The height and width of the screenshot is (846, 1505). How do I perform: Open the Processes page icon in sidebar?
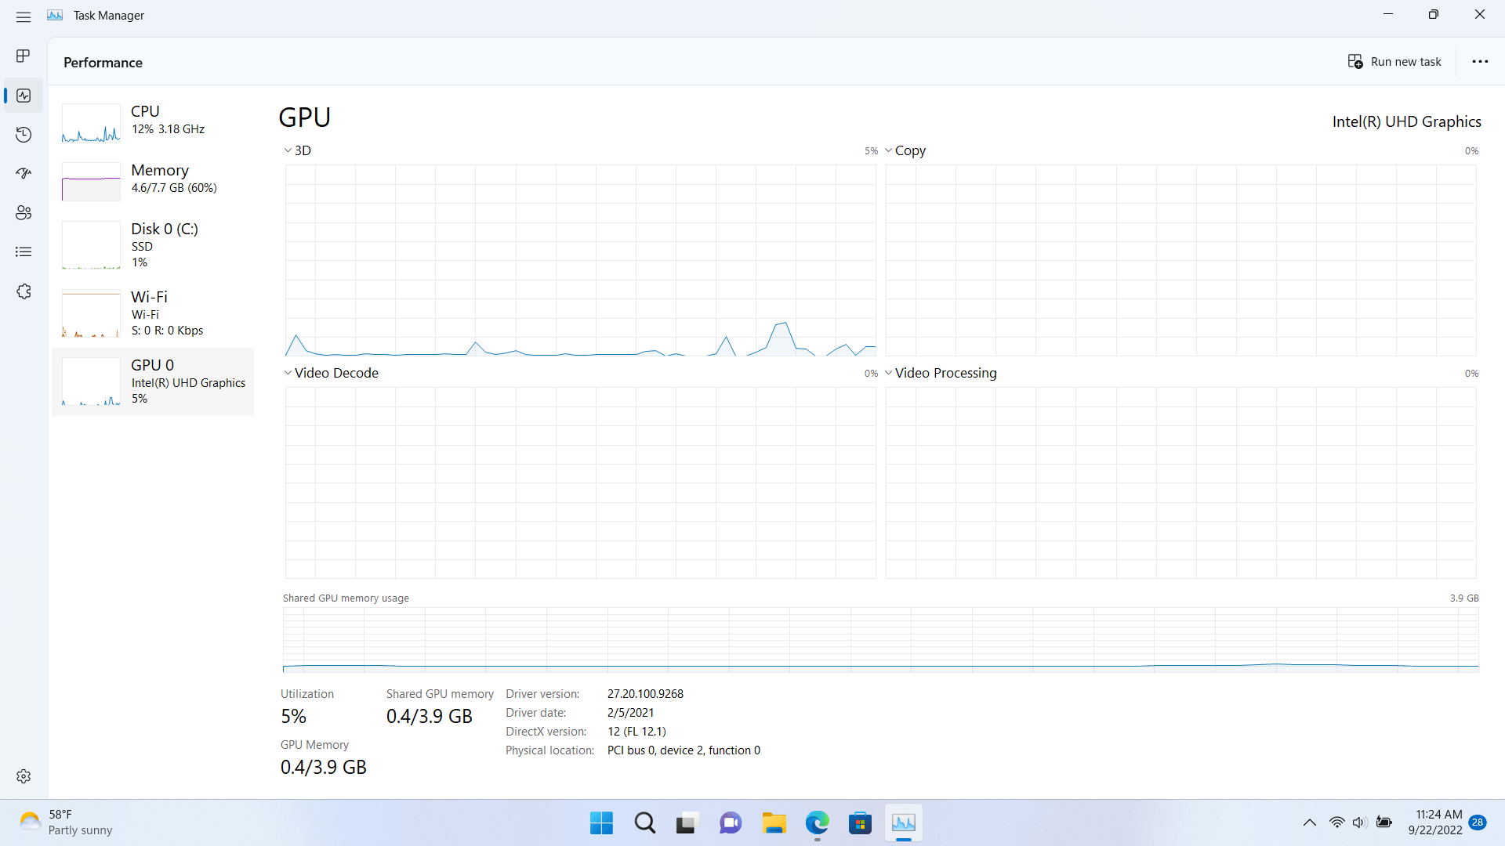pyautogui.click(x=24, y=56)
